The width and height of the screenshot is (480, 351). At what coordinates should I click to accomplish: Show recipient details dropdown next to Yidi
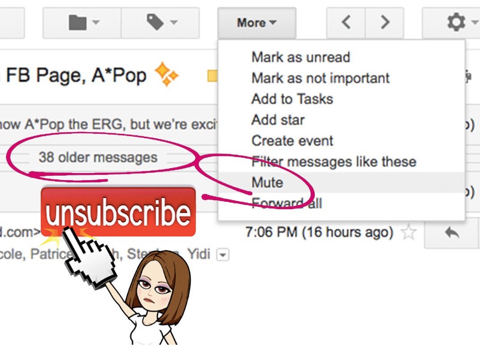tap(223, 255)
